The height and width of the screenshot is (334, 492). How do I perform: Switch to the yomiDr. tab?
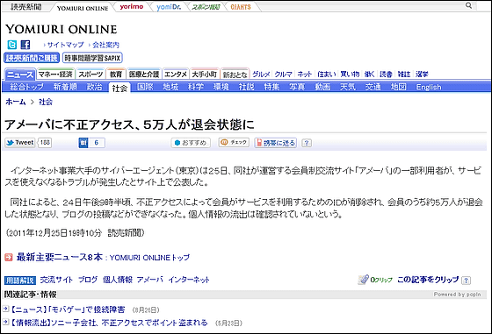[169, 6]
